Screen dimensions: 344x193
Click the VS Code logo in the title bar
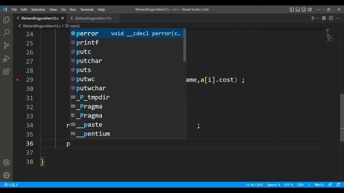(5, 10)
